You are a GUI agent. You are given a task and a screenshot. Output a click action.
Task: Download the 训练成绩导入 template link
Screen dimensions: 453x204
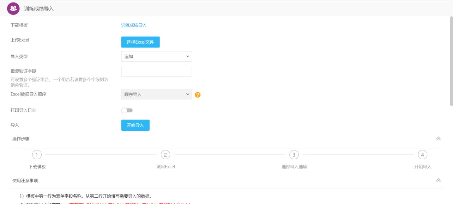[134, 25]
